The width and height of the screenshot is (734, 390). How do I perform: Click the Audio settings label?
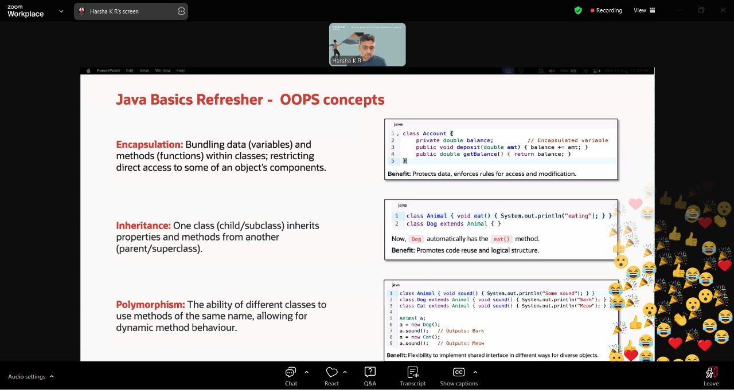pos(26,376)
